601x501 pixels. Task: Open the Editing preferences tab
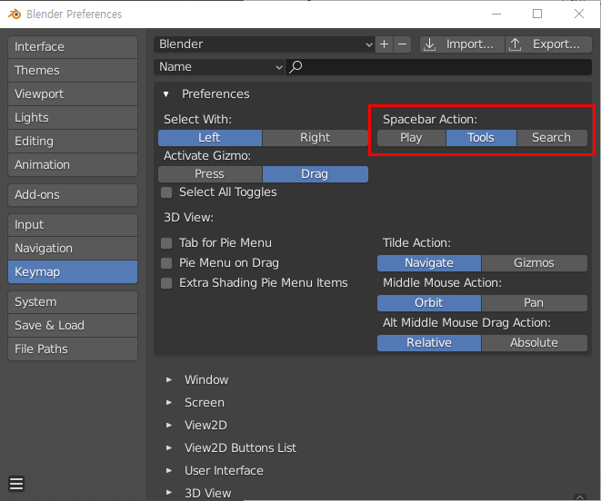(x=73, y=142)
